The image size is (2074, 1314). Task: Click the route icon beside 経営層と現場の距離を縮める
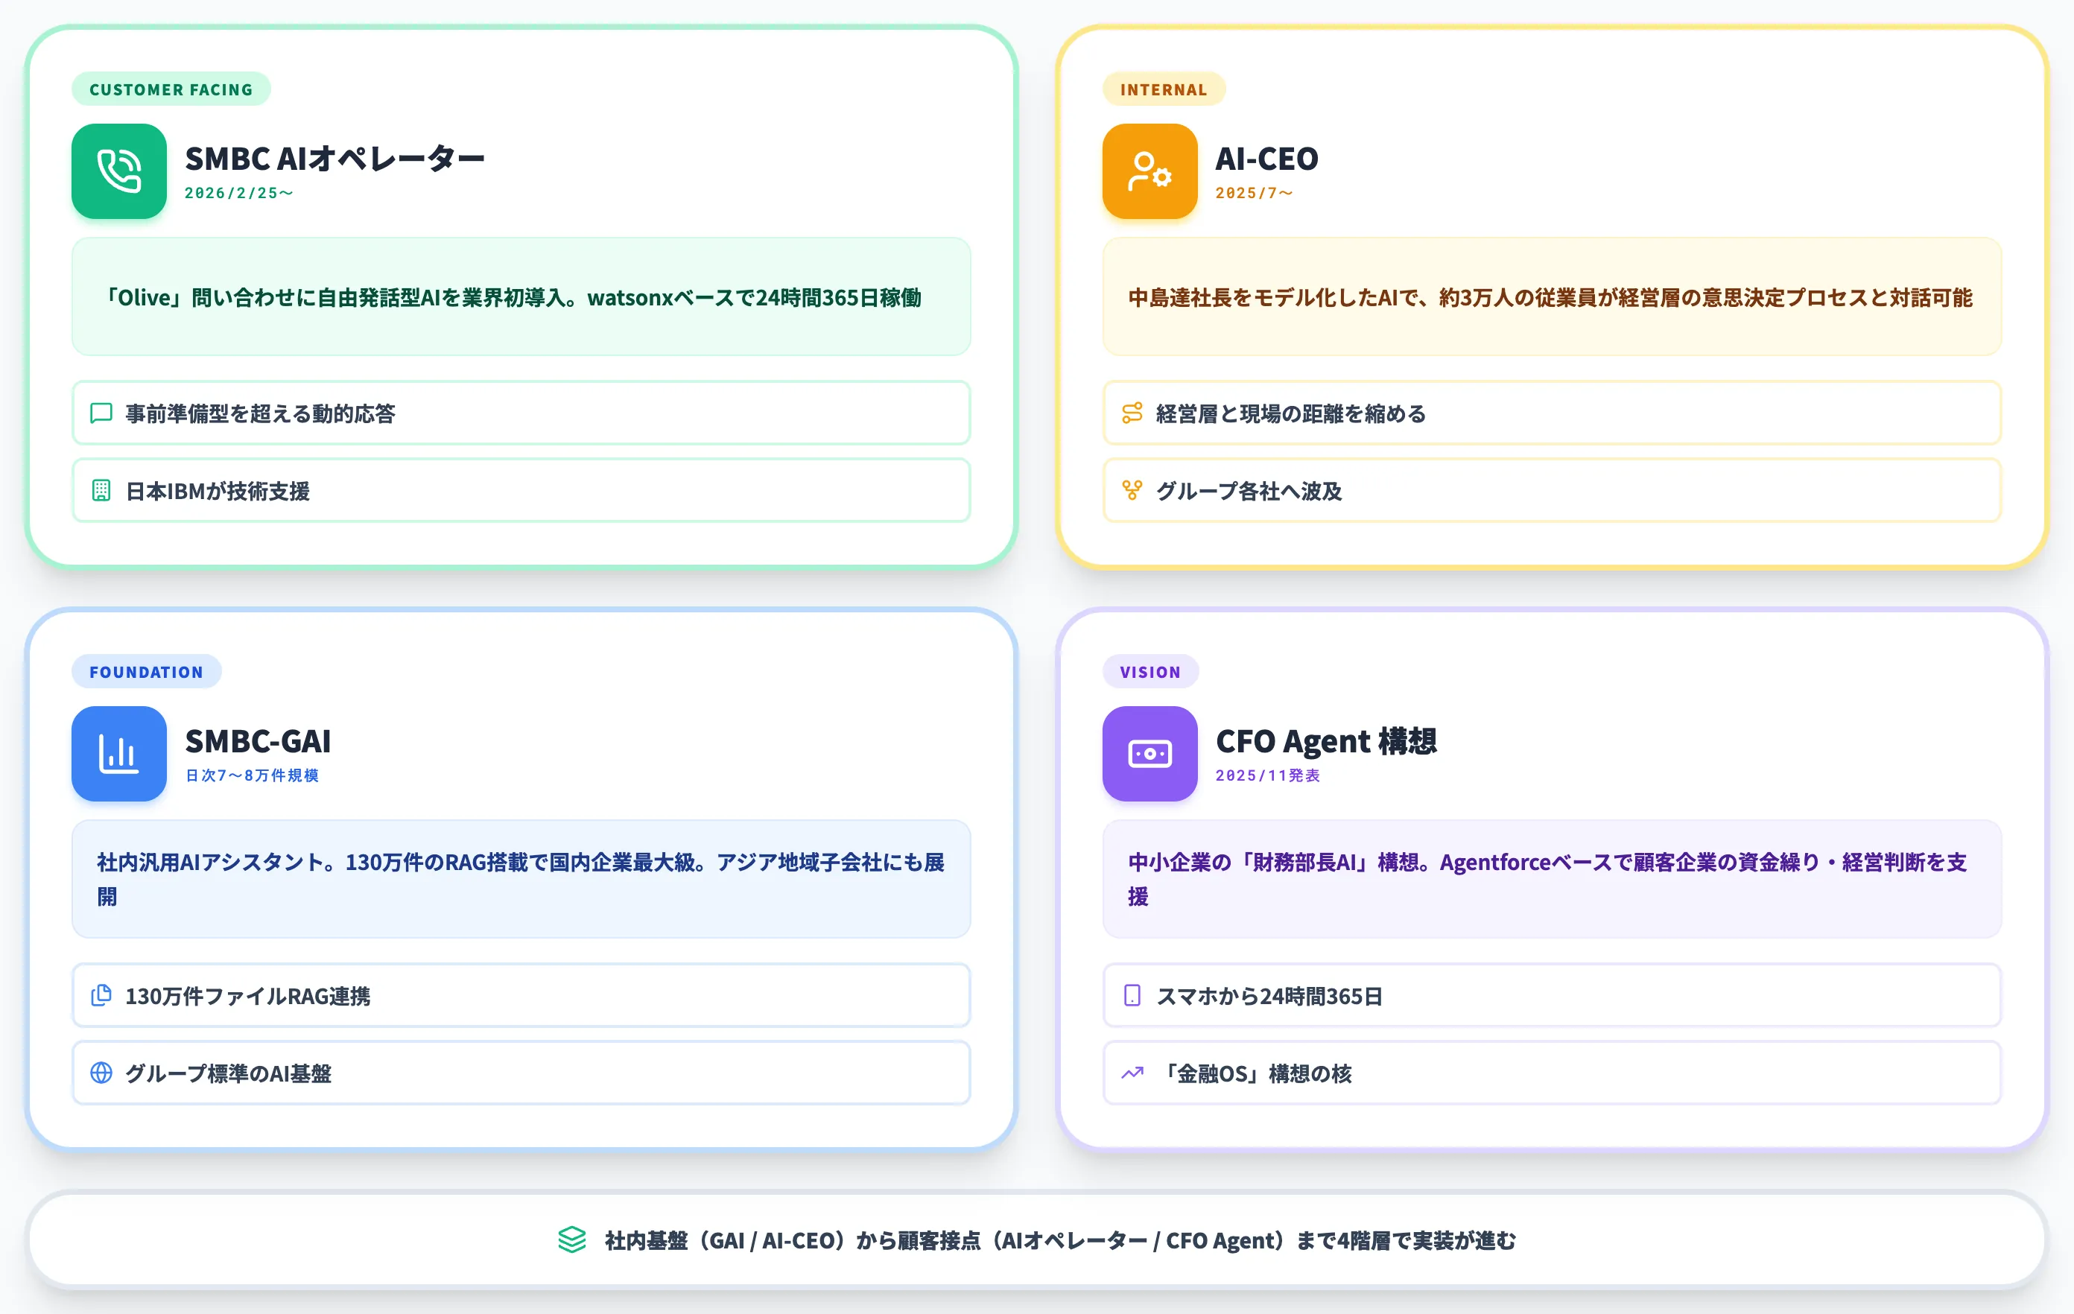[1132, 413]
